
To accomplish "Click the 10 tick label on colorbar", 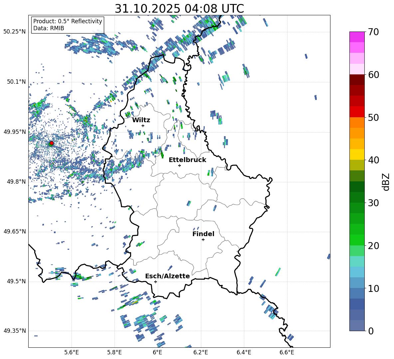I will [373, 289].
